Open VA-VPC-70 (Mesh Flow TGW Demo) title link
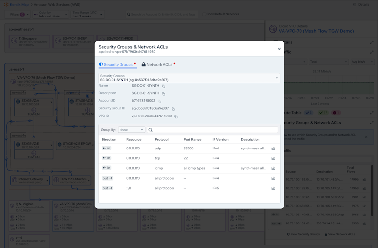Viewport: 378px width, 248px height. click(316, 31)
